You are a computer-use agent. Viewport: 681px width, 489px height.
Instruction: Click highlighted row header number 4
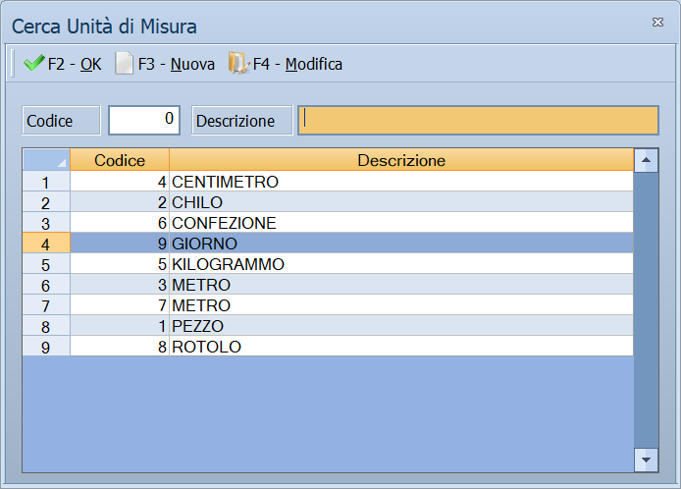tap(46, 244)
